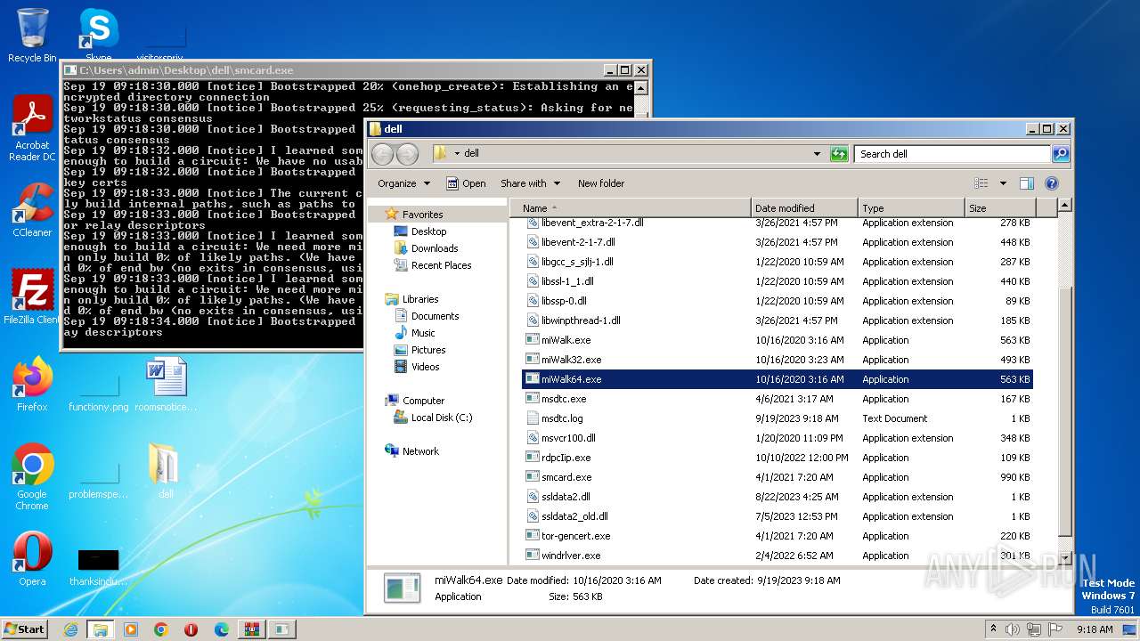
Task: Show hidden icons in system tray
Action: tap(994, 629)
